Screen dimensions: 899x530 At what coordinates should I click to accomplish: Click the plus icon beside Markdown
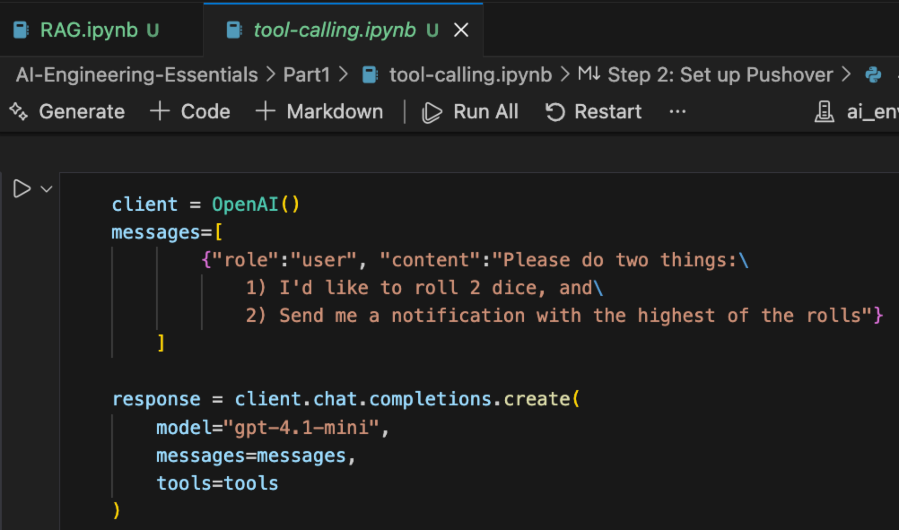265,111
